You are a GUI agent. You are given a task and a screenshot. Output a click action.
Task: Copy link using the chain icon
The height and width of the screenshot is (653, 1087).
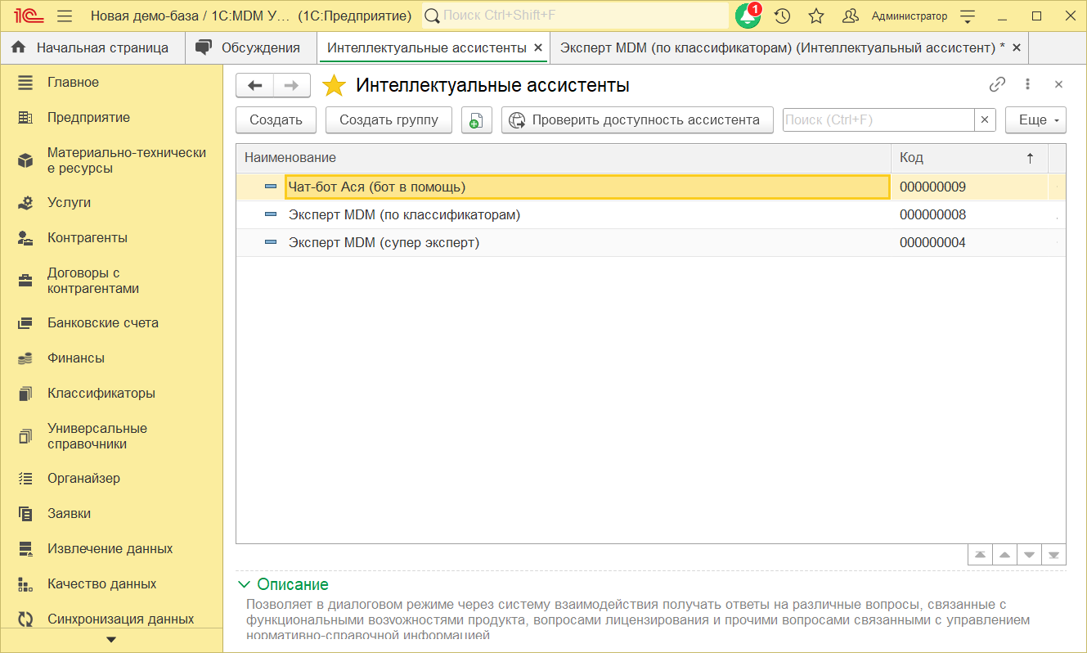coord(996,83)
